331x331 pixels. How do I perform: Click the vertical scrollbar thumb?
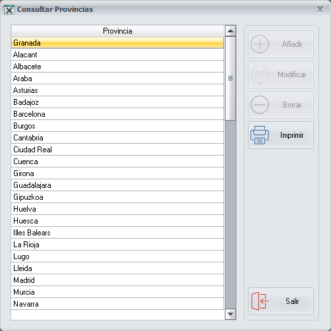pos(230,78)
